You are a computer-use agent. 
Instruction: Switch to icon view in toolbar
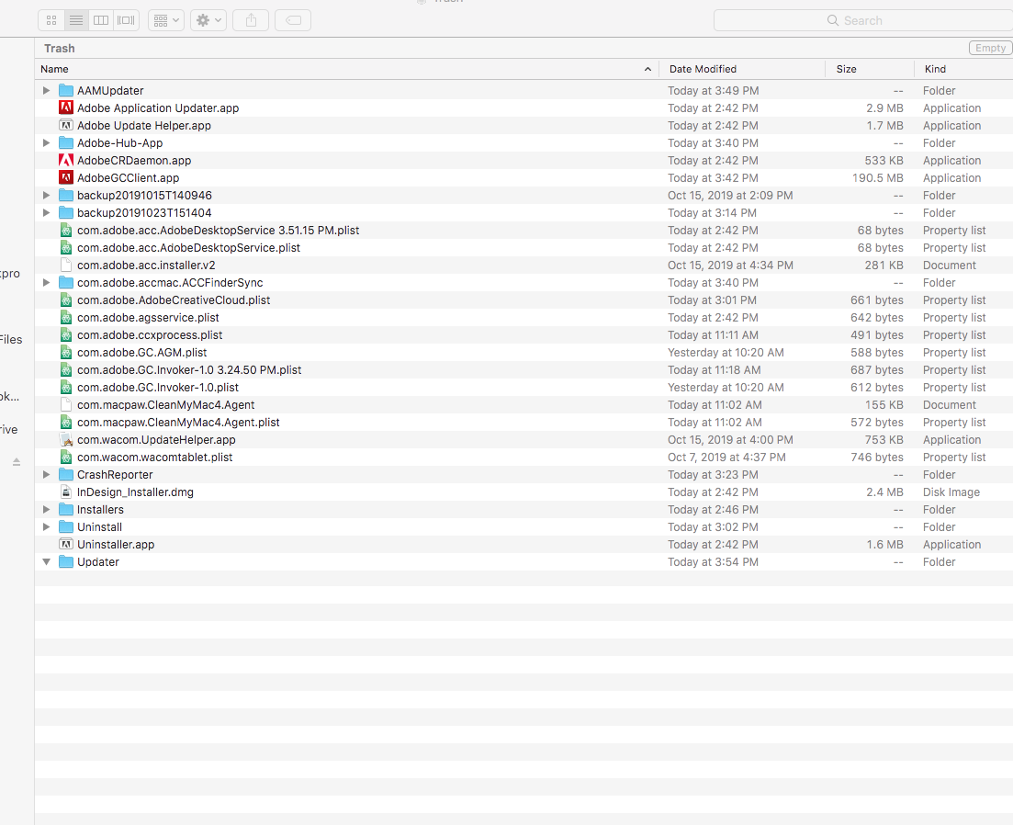tap(51, 20)
